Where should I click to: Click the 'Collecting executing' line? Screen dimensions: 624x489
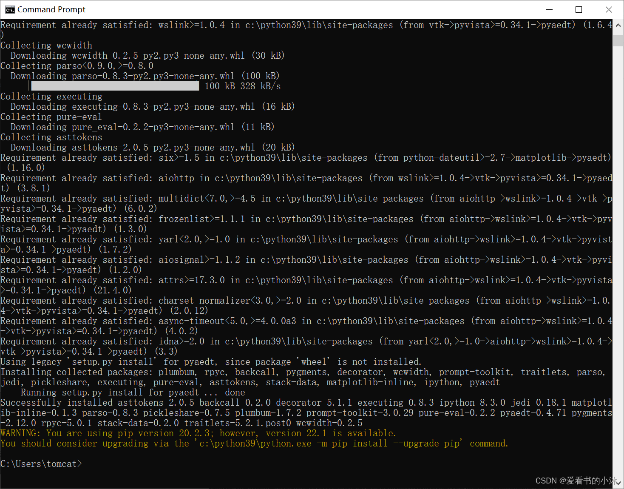(x=51, y=97)
